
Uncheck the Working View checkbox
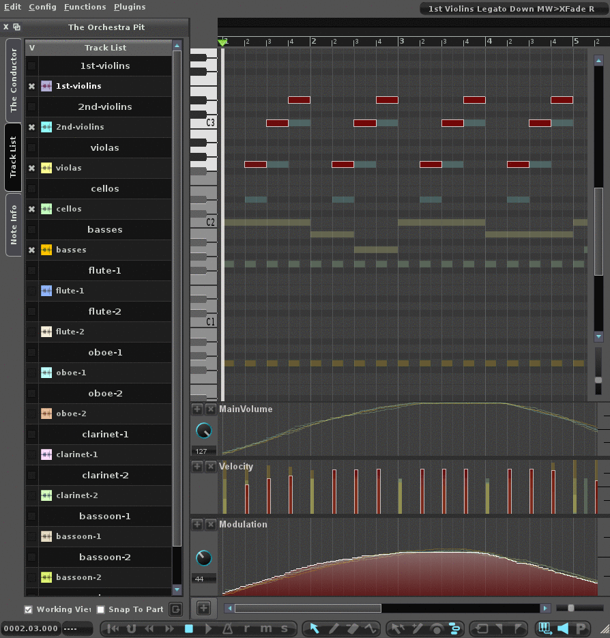point(29,609)
